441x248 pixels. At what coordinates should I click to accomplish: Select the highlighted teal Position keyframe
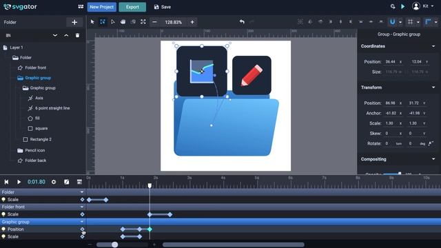coord(150,229)
